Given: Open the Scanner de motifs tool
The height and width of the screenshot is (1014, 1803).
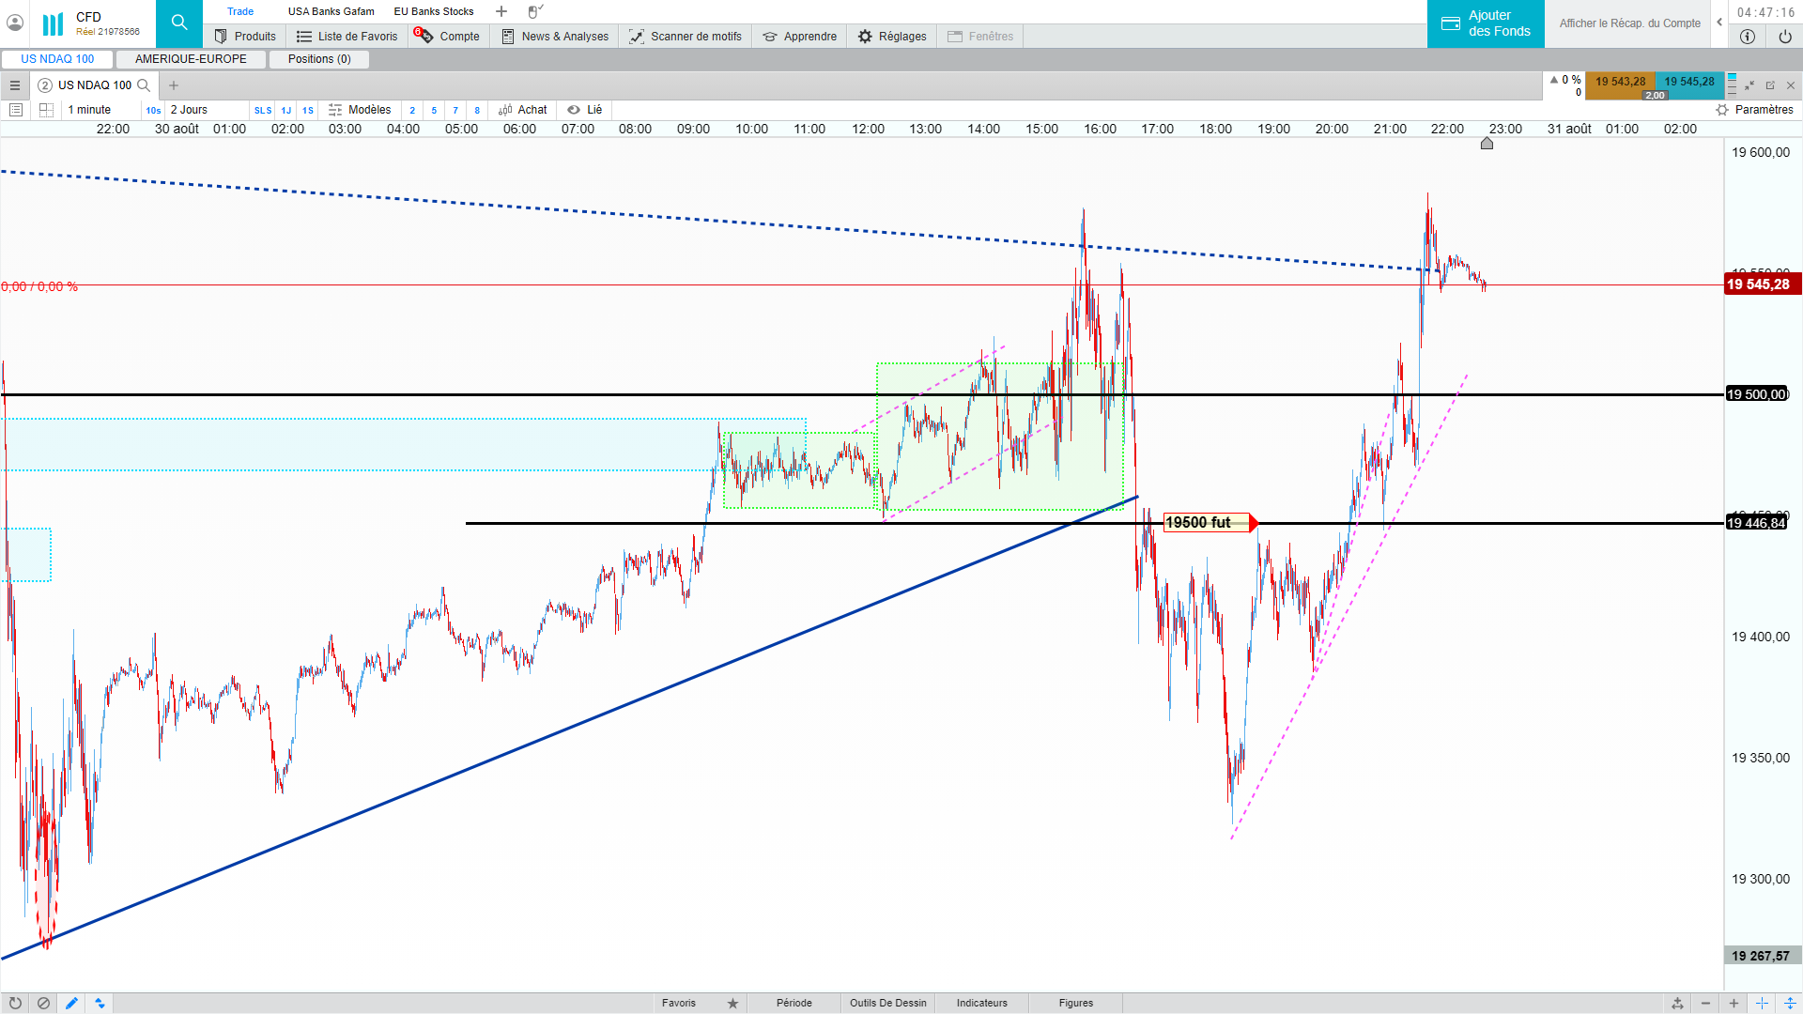Looking at the screenshot, I should click(686, 37).
